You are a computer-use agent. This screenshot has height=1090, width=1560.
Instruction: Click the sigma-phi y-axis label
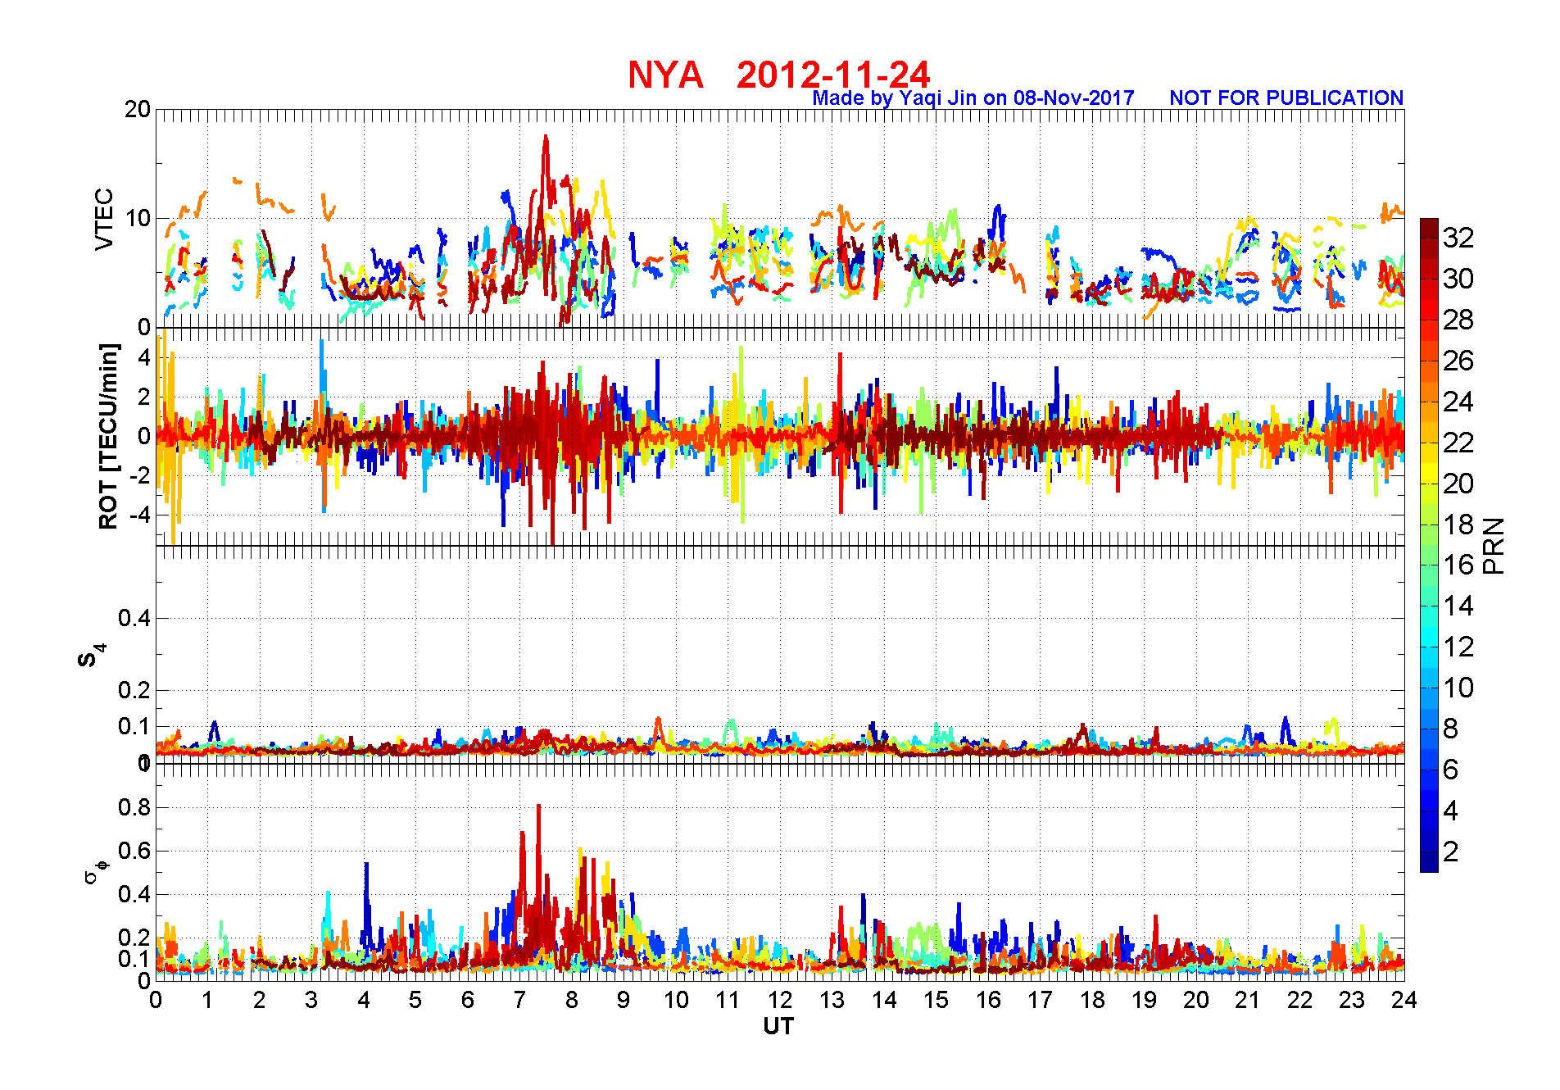pos(95,871)
